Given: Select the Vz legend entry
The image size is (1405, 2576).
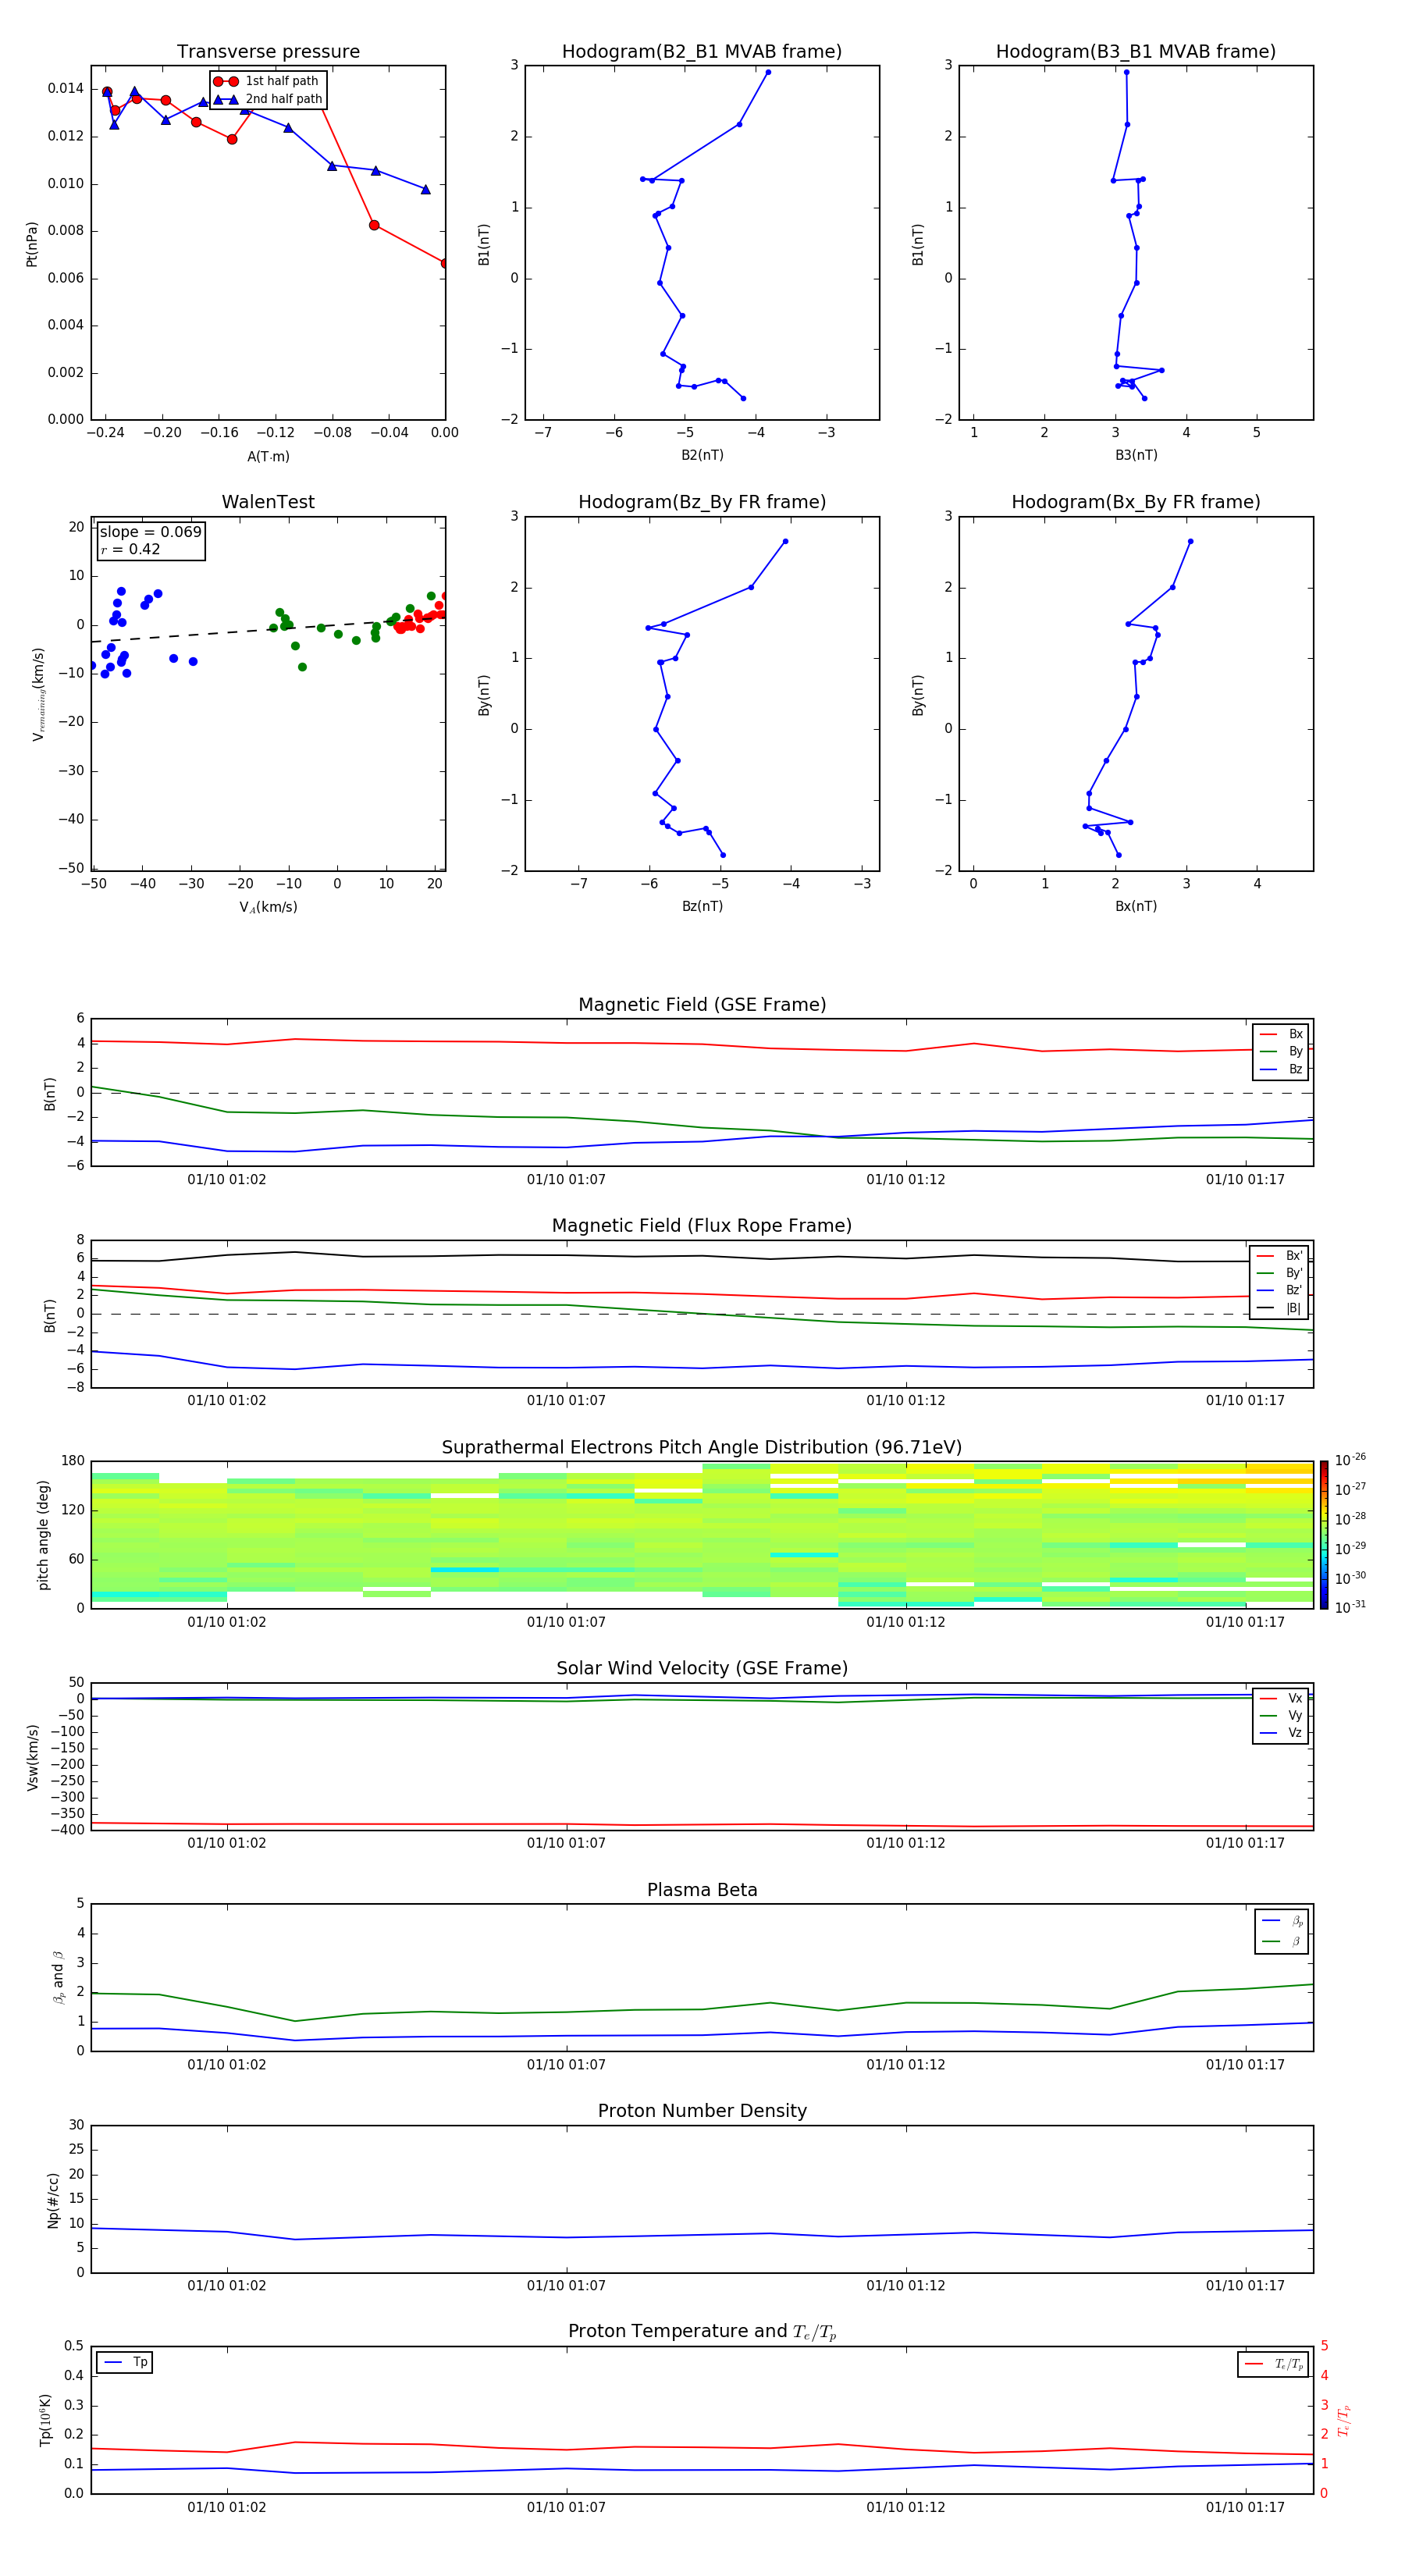Looking at the screenshot, I should (x=1281, y=1733).
